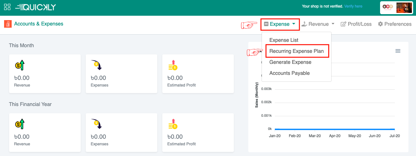Click the This Month Revenue coin icon

tap(20, 65)
